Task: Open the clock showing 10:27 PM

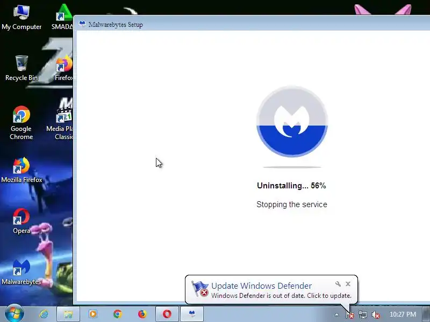Action: click(x=403, y=314)
